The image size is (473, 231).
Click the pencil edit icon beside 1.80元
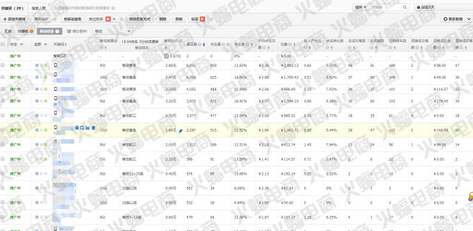point(180,131)
